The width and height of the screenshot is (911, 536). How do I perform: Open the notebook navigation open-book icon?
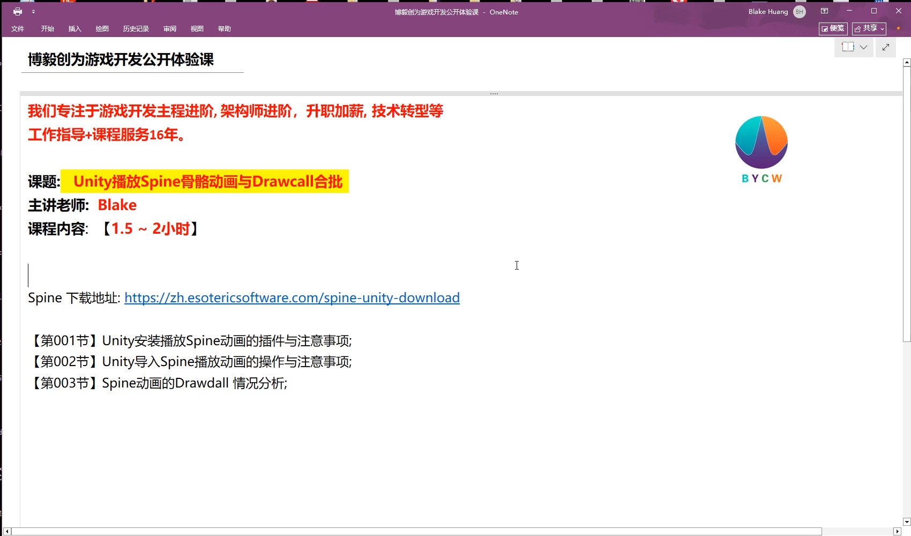click(x=847, y=47)
